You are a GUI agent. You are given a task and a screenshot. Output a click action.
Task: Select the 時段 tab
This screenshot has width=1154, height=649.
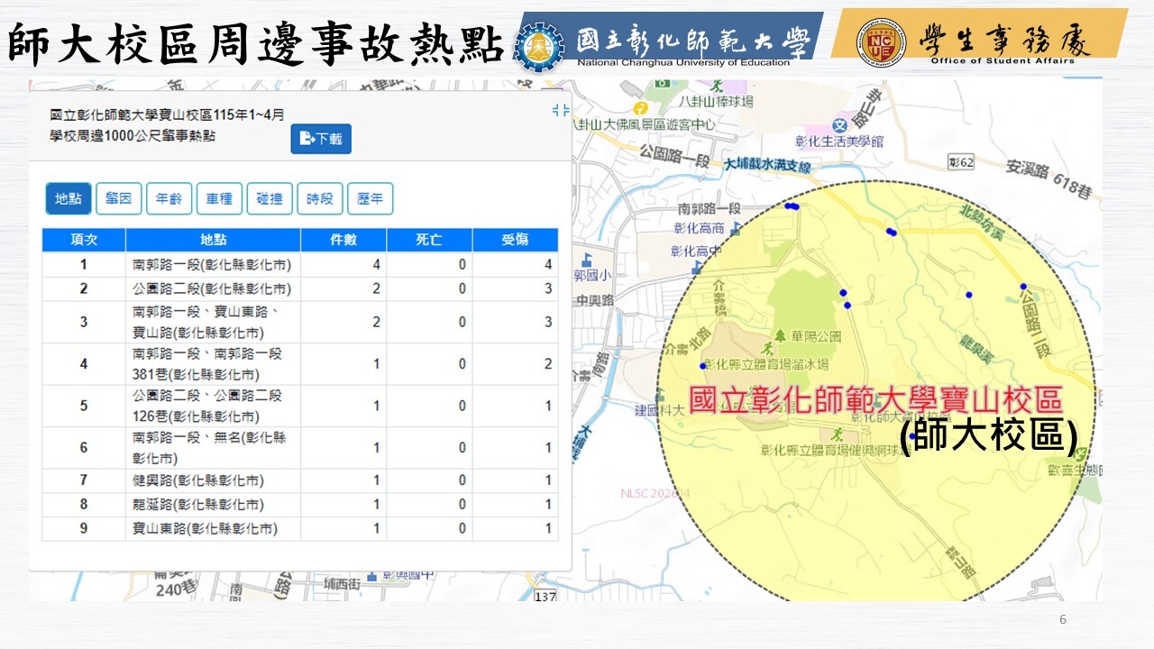click(320, 199)
